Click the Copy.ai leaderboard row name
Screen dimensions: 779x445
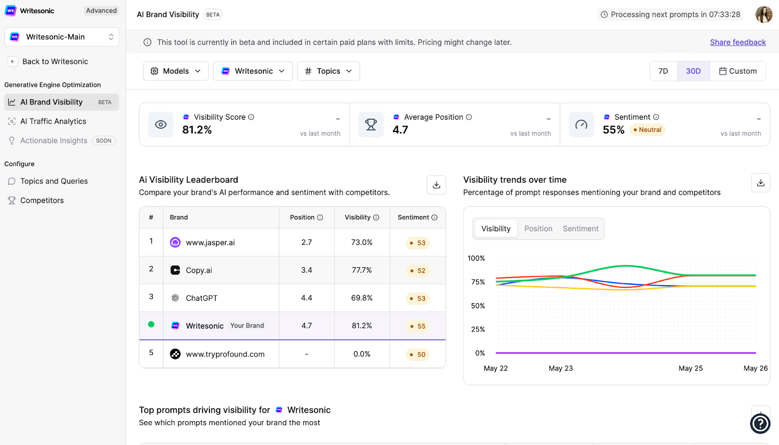coord(199,270)
